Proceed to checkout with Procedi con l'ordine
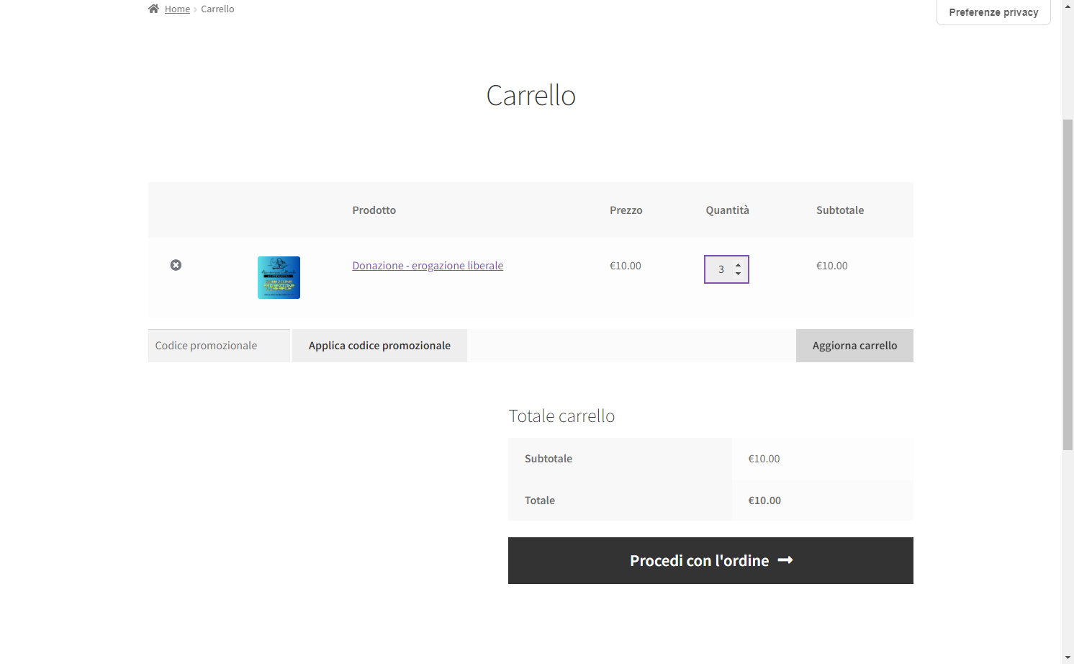1074x664 pixels. pos(710,560)
